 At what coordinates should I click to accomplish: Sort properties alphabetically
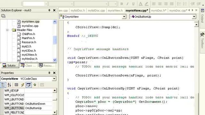pos(9,85)
